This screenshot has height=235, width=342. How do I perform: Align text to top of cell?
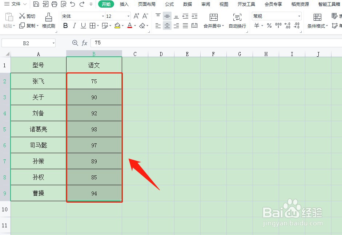pos(158,16)
